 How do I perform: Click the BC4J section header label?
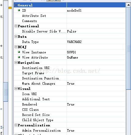[22, 47]
